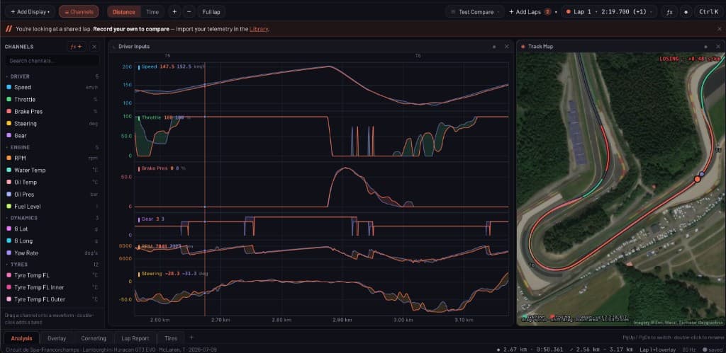Select the Speed channel row
This screenshot has width=726, height=353.
pyautogui.click(x=52, y=87)
